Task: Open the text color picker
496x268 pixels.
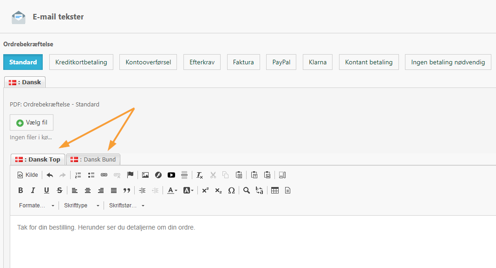Action: point(172,190)
